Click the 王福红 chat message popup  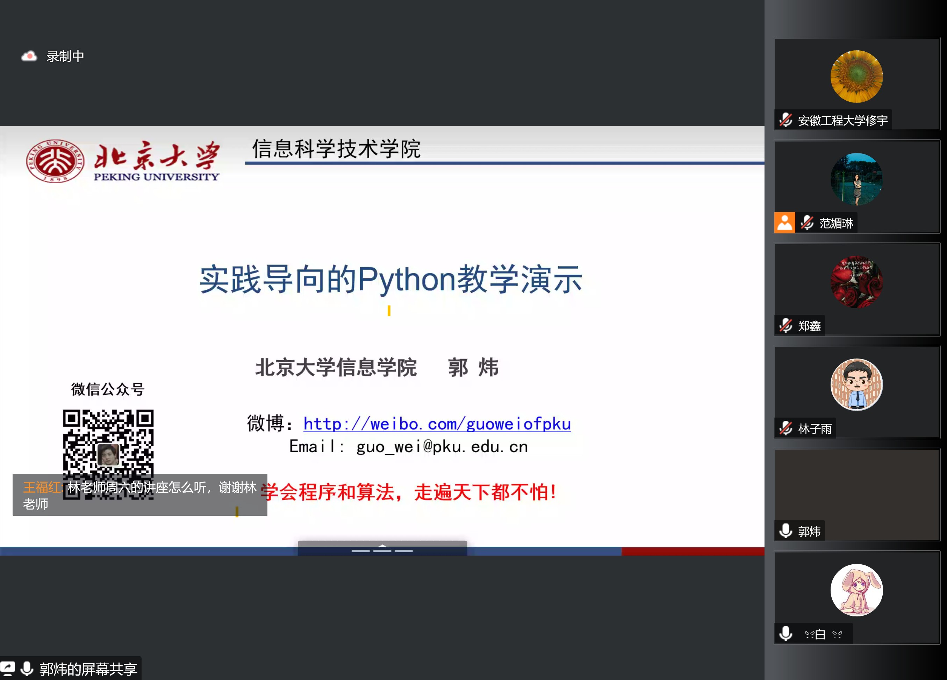139,495
